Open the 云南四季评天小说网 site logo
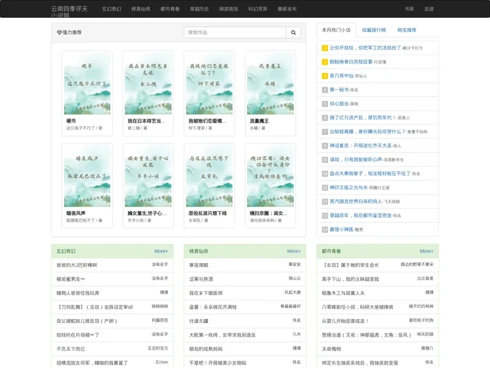Image resolution: width=490 pixels, height=368 pixels. coord(69,12)
